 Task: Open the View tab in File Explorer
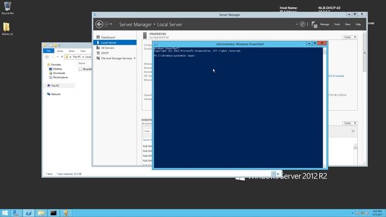(x=83, y=51)
